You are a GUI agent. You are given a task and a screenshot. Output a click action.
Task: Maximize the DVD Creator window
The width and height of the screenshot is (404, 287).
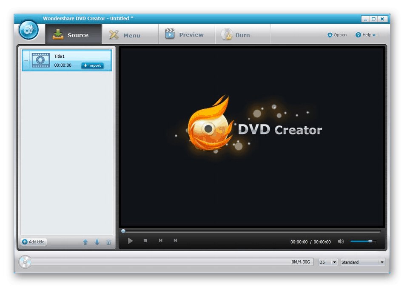pyautogui.click(x=374, y=19)
